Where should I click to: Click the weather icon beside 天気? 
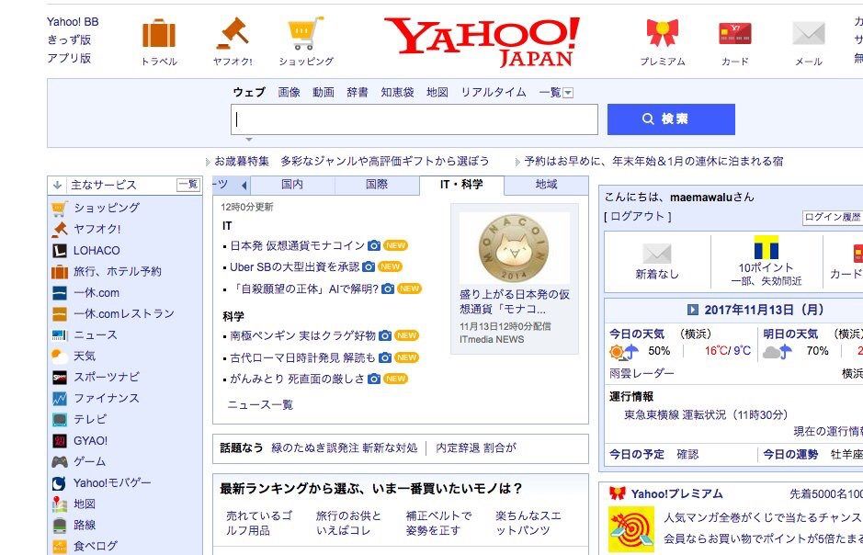60,357
